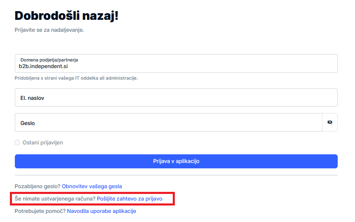355x222 pixels.
Task: Click inside the "El. naslov" email field
Action: (176, 98)
